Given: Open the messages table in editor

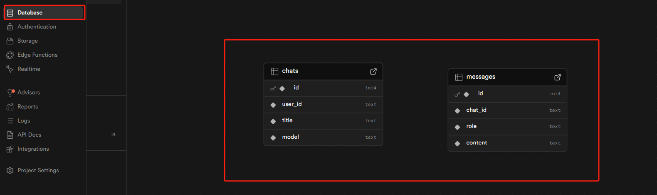Looking at the screenshot, I should pos(558,77).
